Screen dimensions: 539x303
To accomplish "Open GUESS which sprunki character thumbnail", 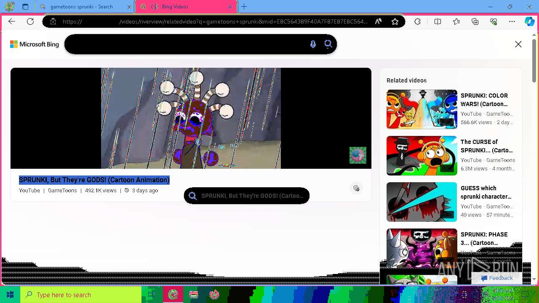I will (422, 202).
